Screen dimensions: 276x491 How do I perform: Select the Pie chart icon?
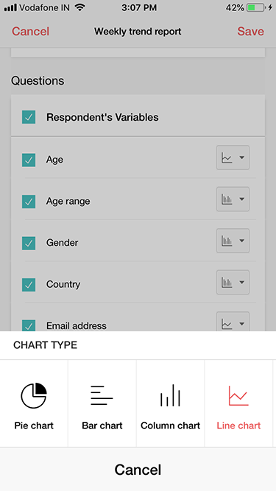pyautogui.click(x=34, y=395)
